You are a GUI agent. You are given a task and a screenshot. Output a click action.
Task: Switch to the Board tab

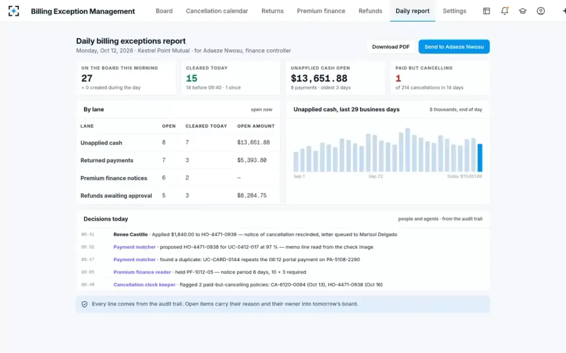(164, 11)
